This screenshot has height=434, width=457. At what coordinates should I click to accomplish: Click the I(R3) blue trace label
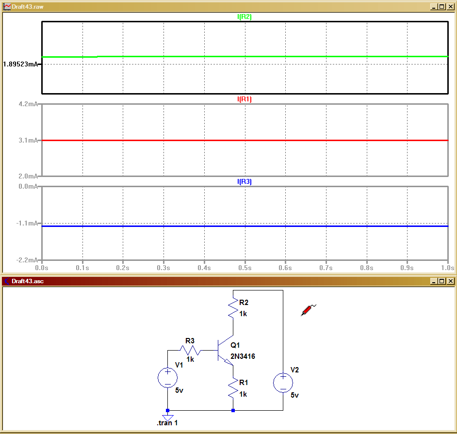click(244, 181)
